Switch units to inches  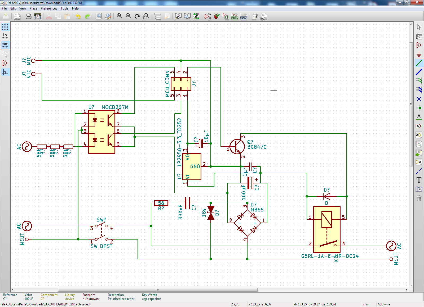point(5,36)
